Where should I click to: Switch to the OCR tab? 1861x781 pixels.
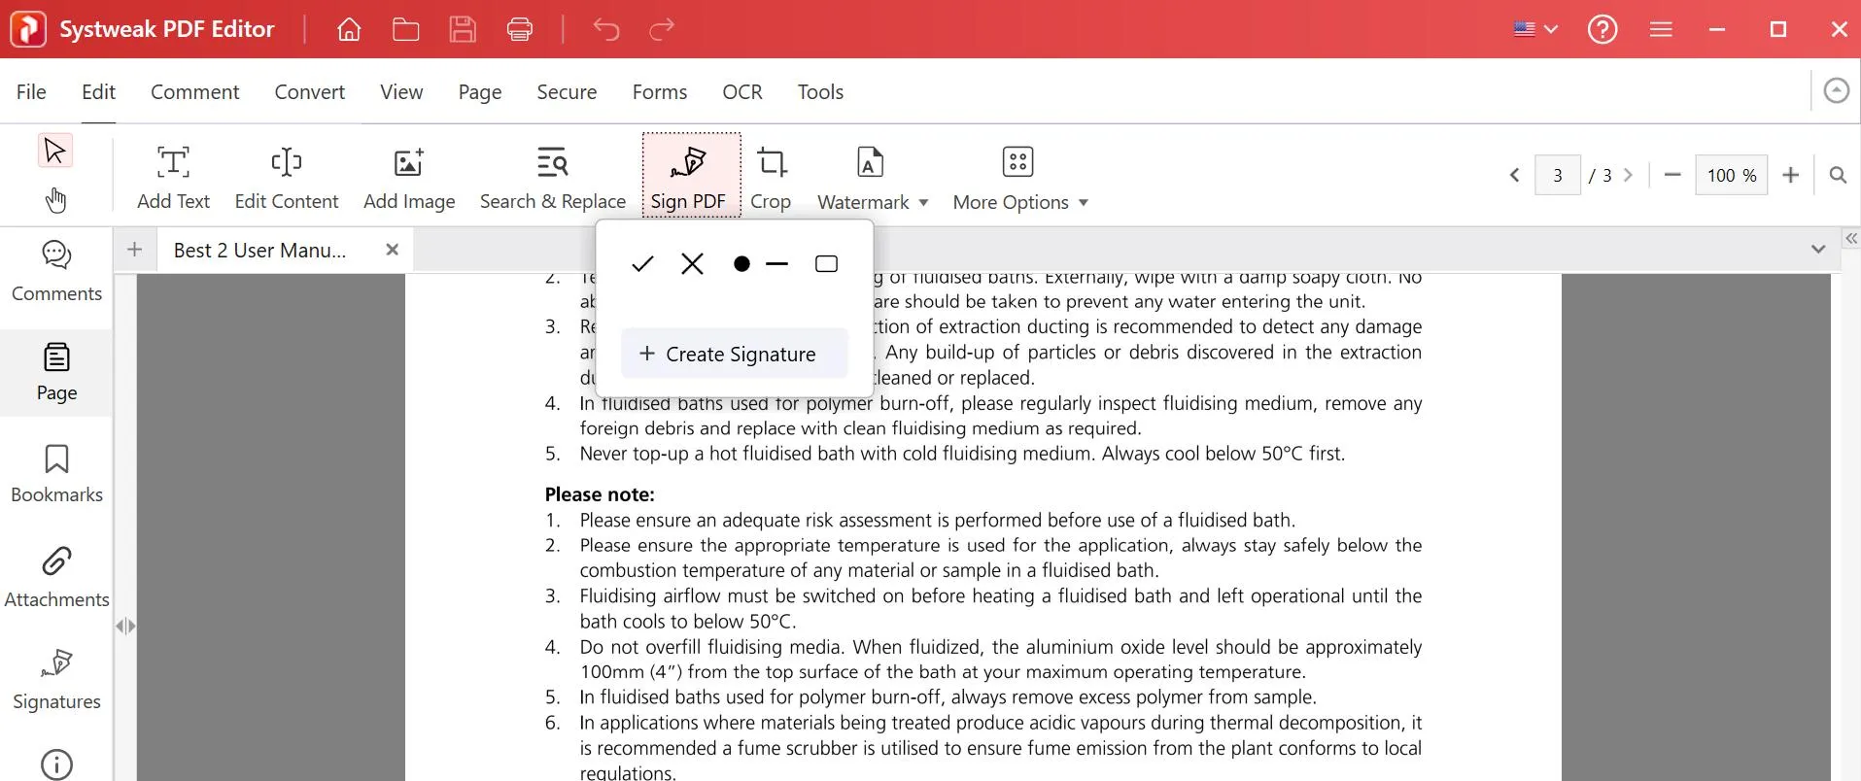point(742,92)
